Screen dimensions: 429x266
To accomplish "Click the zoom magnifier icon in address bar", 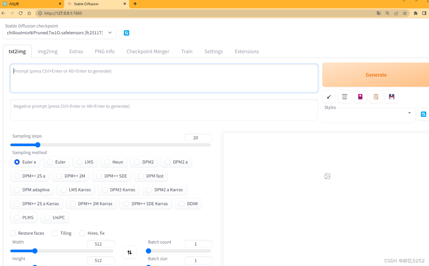I will (x=387, y=13).
